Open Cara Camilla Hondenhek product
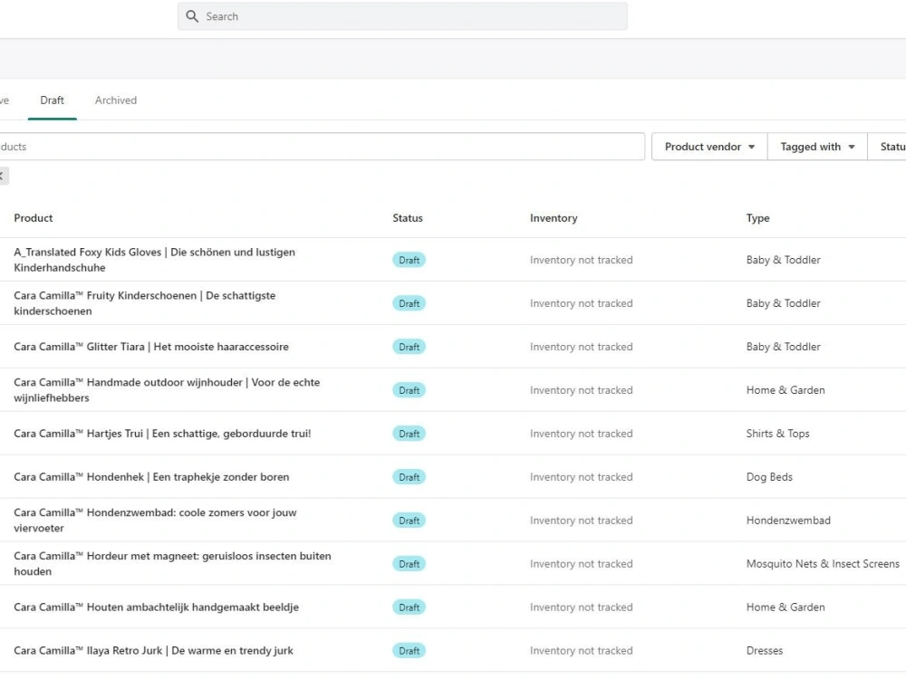Screen dimensions: 906x679 pos(151,477)
